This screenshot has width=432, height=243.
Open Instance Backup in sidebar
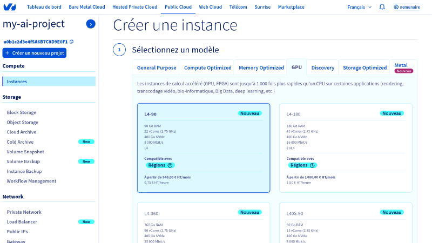pyautogui.click(x=24, y=171)
